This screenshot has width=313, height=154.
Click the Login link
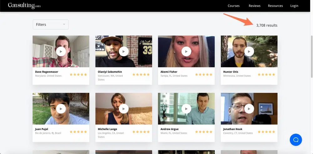[294, 6]
